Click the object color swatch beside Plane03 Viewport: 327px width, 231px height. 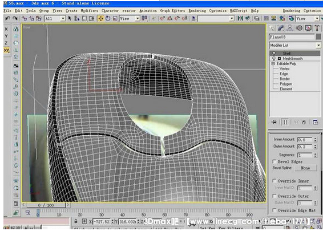tap(318, 37)
